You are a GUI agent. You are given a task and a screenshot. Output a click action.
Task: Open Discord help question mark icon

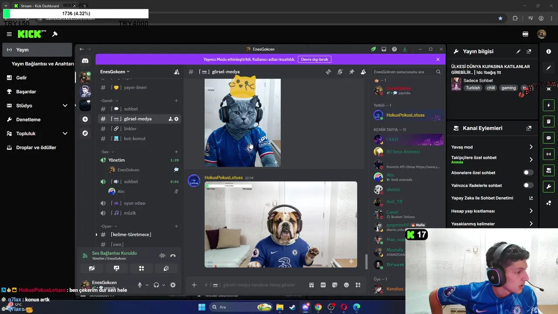click(394, 49)
